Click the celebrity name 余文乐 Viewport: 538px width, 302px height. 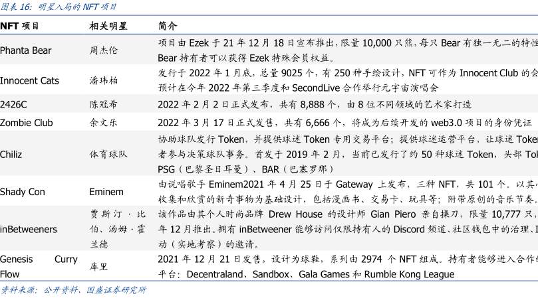click(103, 122)
